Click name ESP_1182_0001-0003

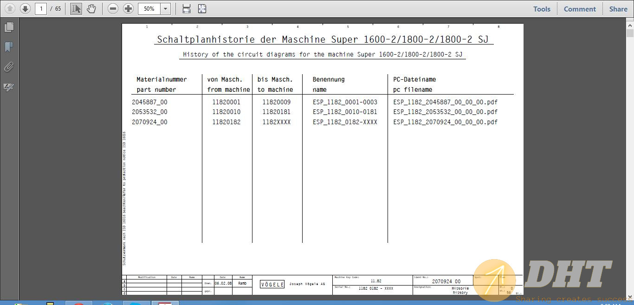345,102
